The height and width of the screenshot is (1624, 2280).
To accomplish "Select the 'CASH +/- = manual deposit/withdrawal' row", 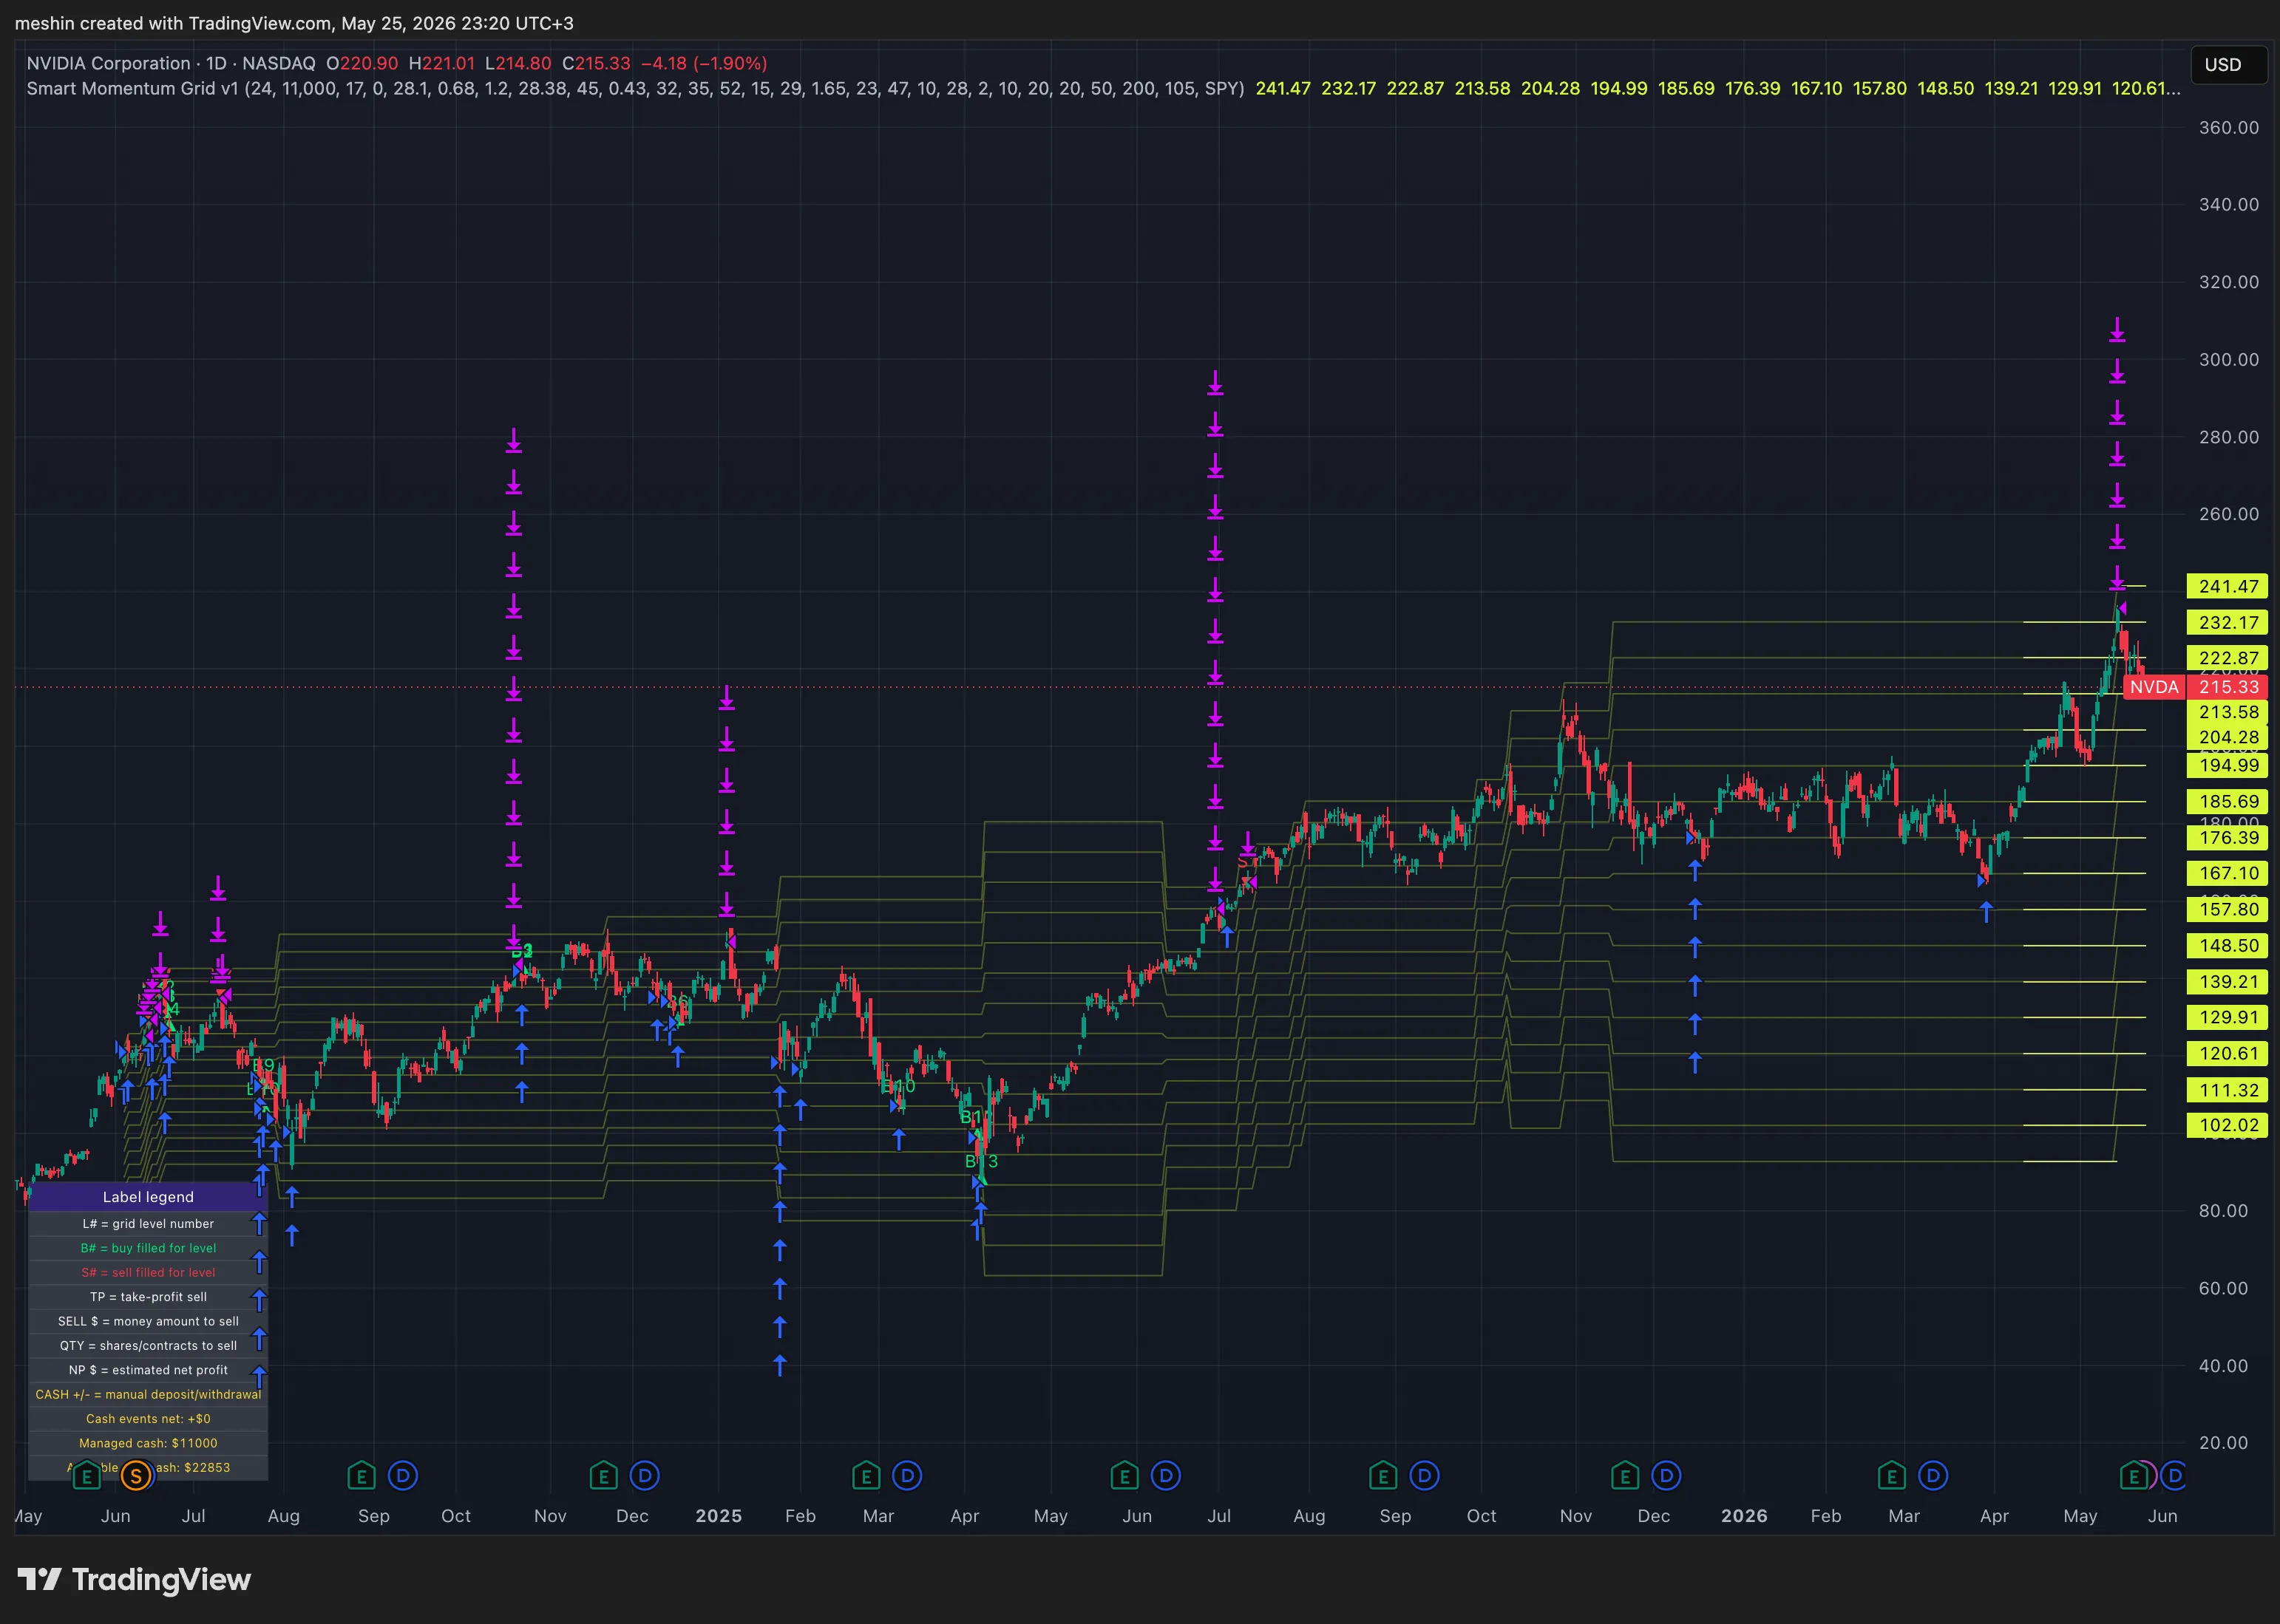I will pyautogui.click(x=148, y=1394).
